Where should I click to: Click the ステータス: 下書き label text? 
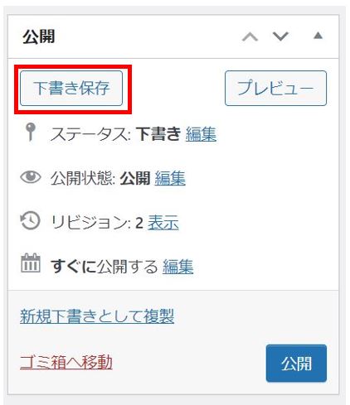[x=115, y=134]
